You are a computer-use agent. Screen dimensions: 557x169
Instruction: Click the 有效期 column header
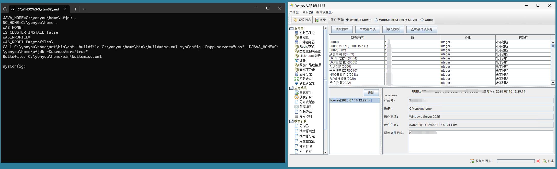click(x=523, y=37)
